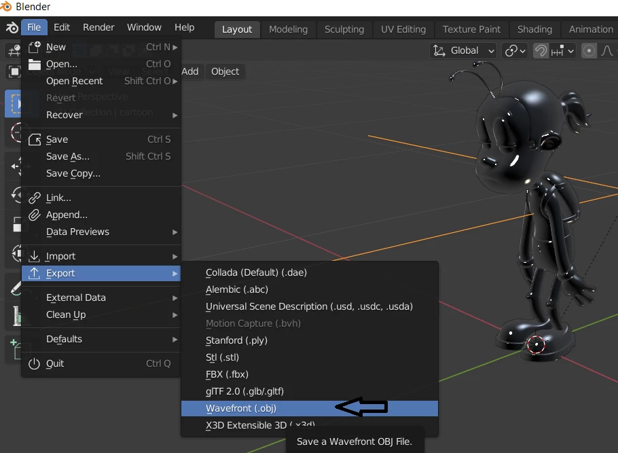618x453 pixels.
Task: Switch to the Sculpting workspace tab
Action: pos(344,30)
